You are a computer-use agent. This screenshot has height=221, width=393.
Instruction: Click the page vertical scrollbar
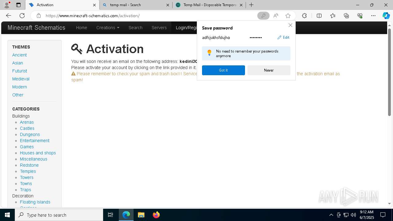click(389, 72)
